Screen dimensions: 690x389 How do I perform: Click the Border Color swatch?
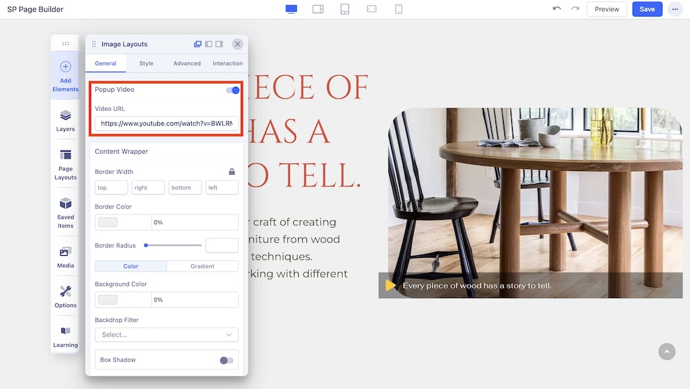(x=108, y=222)
